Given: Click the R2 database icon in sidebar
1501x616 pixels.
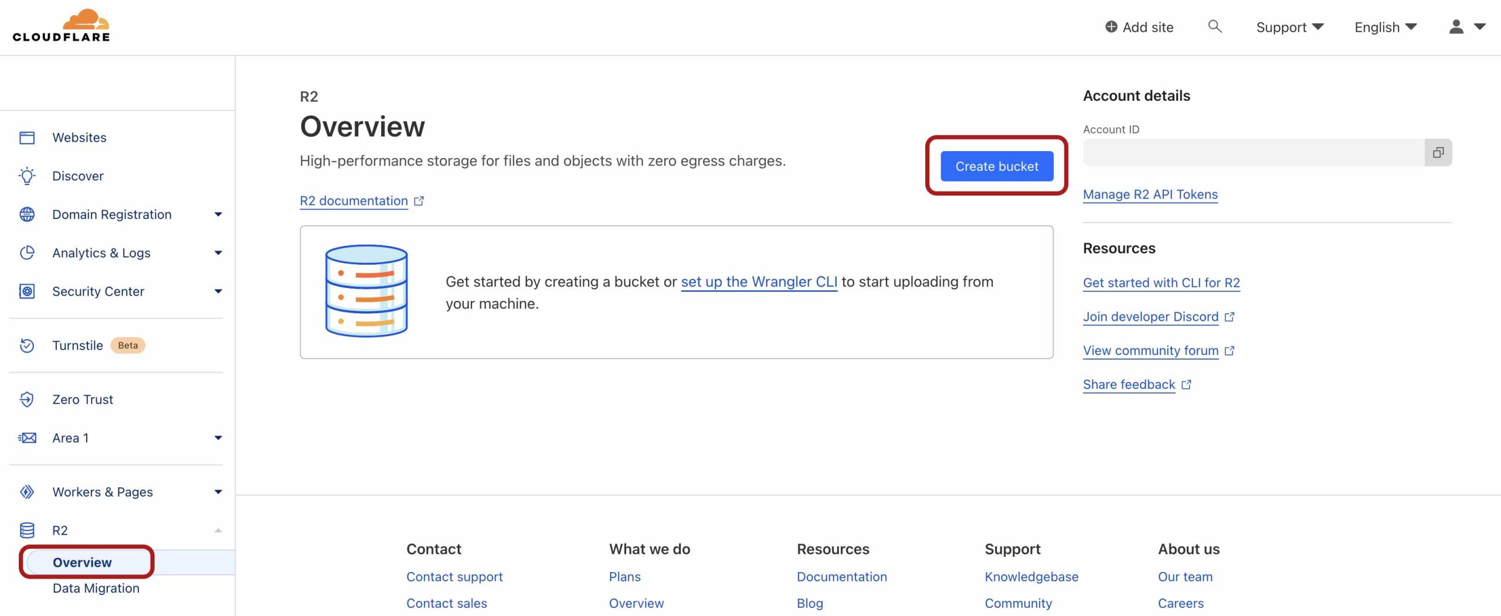Looking at the screenshot, I should click(27, 530).
